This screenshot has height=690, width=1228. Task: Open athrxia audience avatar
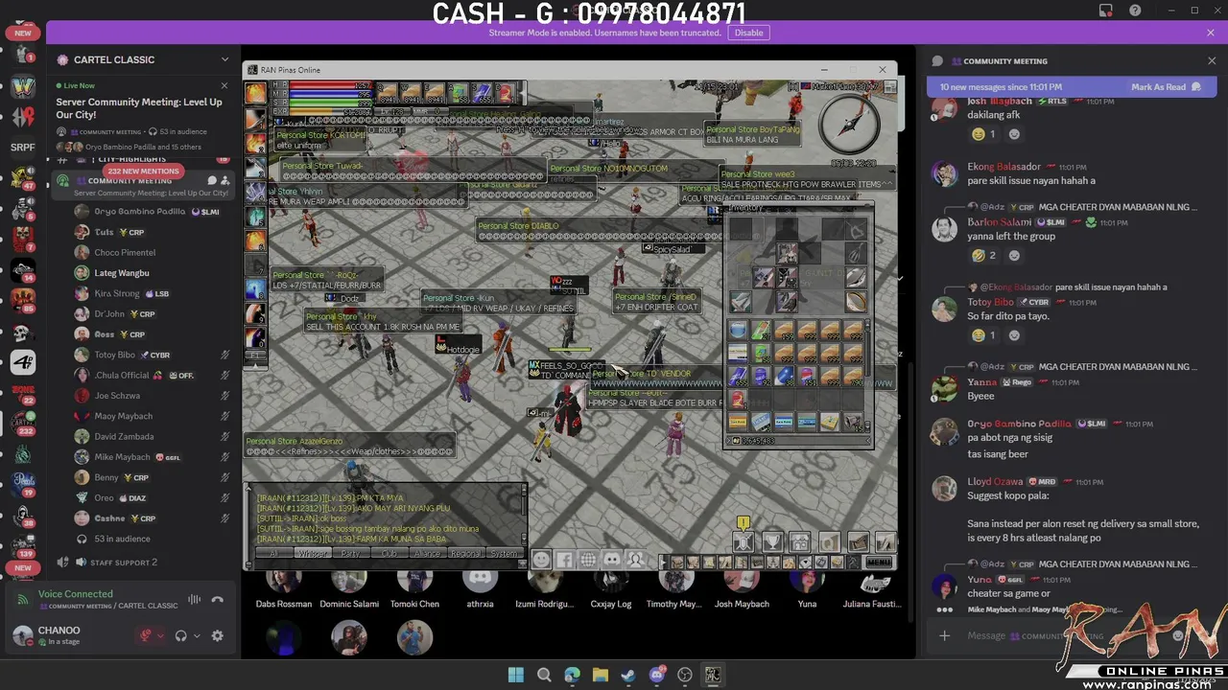(x=480, y=581)
